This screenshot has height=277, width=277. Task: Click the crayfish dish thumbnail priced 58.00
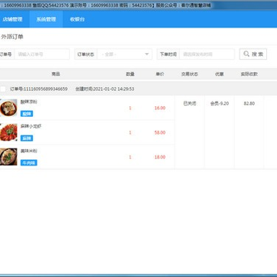pos(8,132)
